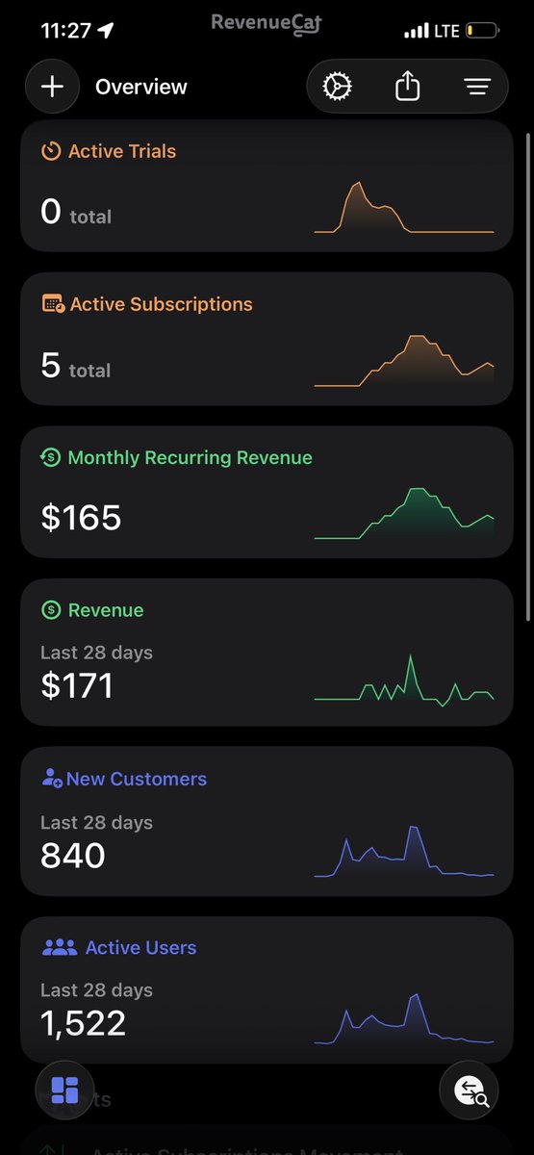Screen dimensions: 534x1155
Task: Tap the New Customers person-plus icon
Action: click(x=52, y=779)
